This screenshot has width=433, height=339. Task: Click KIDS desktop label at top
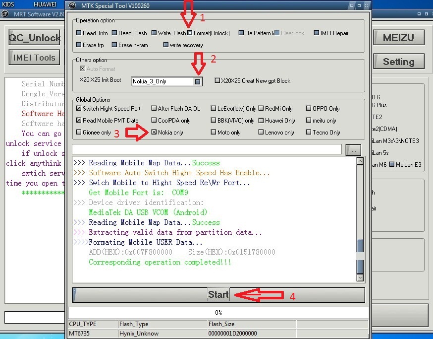[8, 4]
